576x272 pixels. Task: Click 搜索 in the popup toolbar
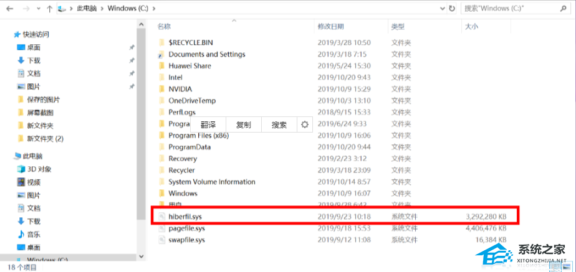point(279,125)
